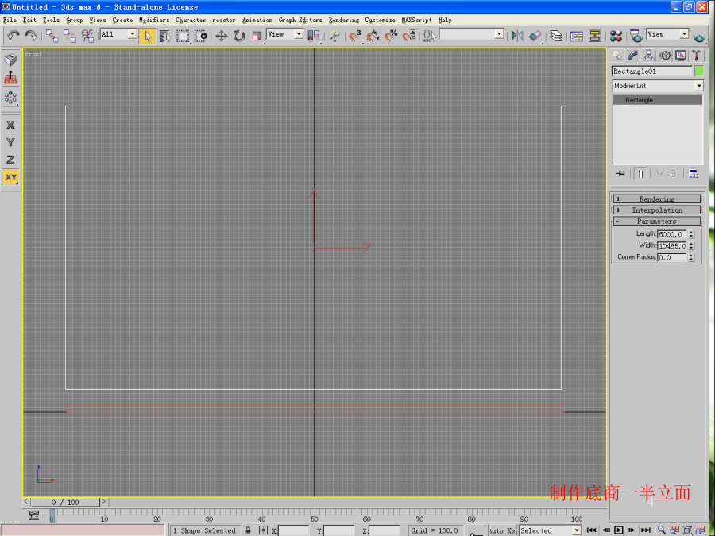Click the Width spinner arrows
Image resolution: width=715 pixels, height=536 pixels.
(x=691, y=245)
